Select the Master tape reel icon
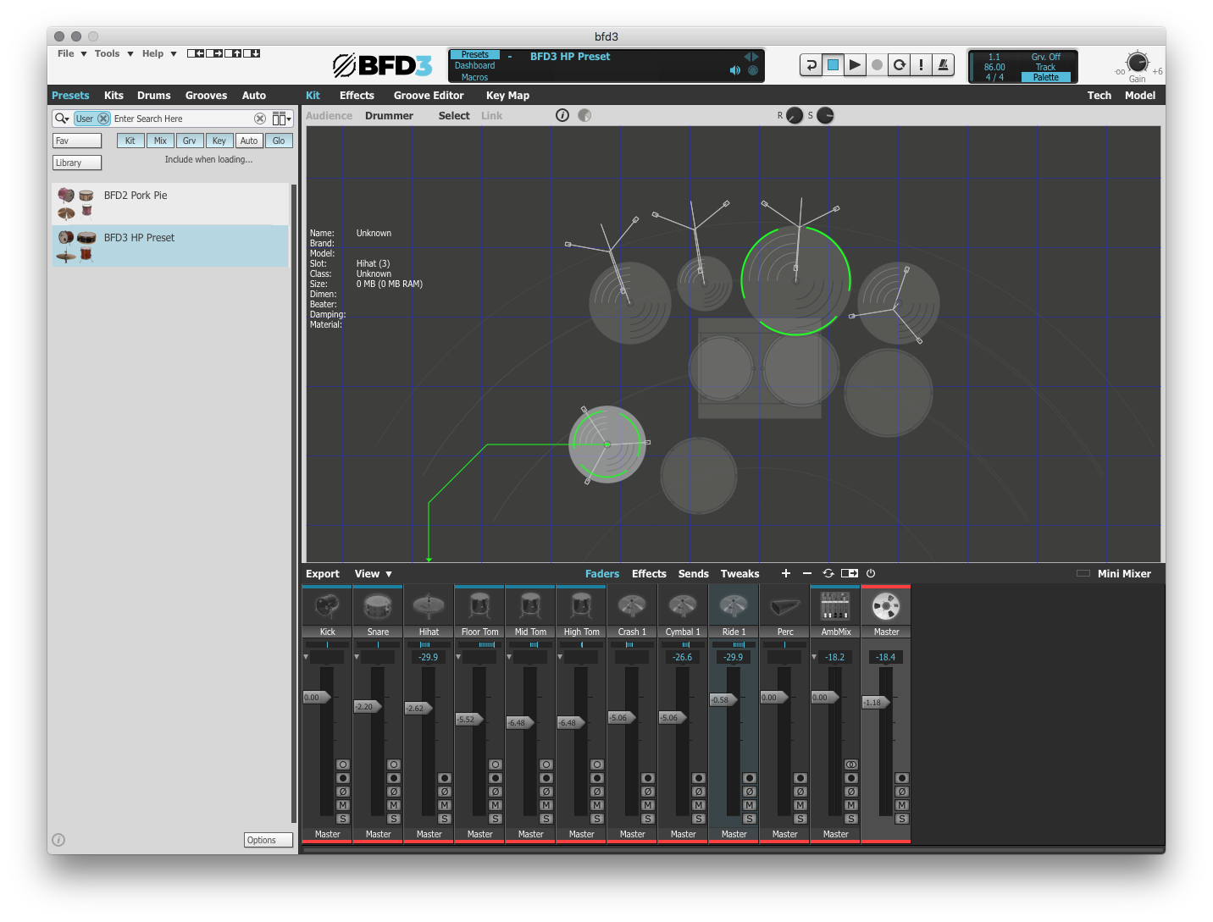This screenshot has width=1213, height=922. (886, 606)
